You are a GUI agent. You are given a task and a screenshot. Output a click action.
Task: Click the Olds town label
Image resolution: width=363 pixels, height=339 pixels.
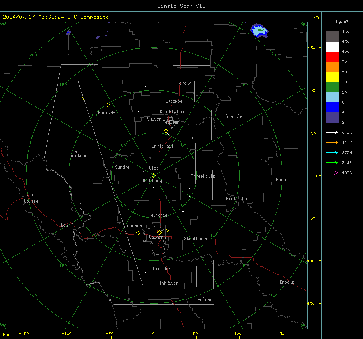click(x=154, y=168)
